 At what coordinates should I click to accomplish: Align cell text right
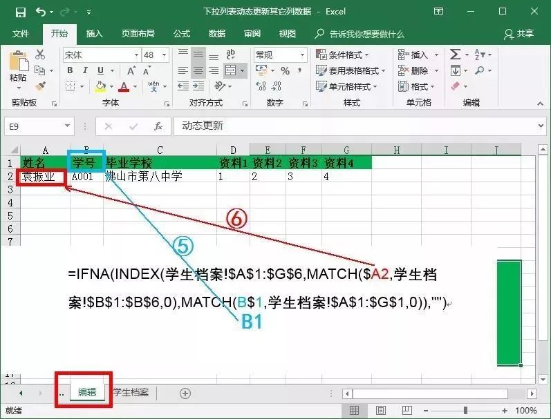[x=214, y=70]
